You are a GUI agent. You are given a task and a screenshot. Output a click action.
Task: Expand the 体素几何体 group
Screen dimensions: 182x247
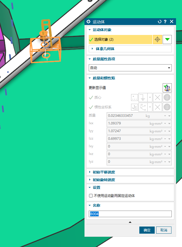click(x=92, y=49)
